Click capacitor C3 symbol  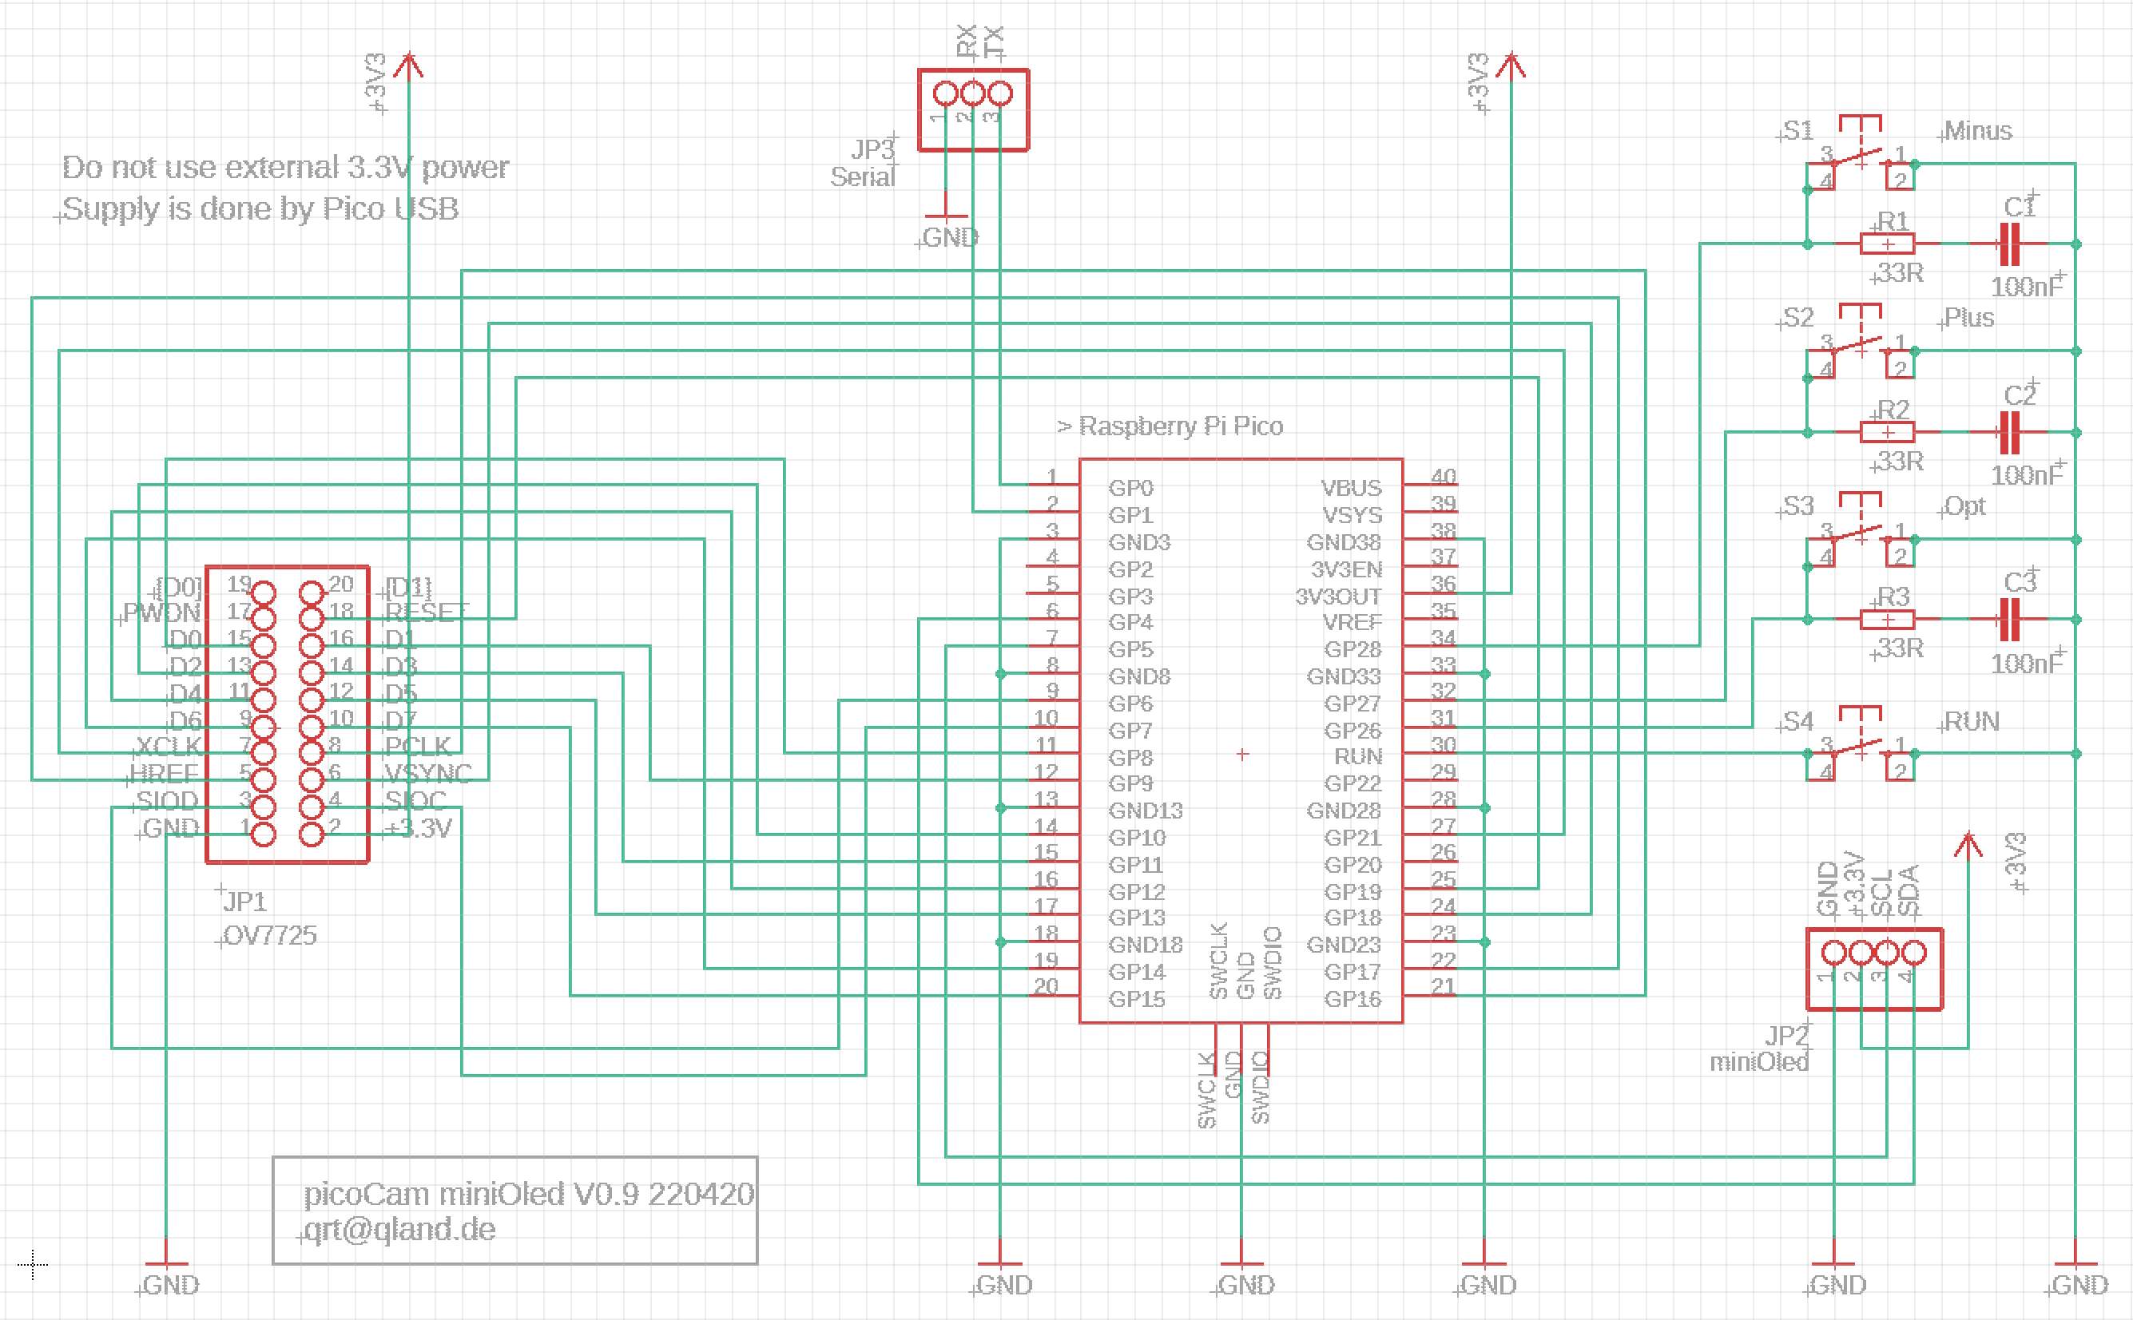pyautogui.click(x=2009, y=619)
